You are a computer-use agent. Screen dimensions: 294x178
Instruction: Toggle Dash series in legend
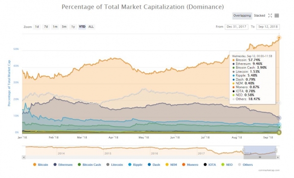[x=154, y=165]
